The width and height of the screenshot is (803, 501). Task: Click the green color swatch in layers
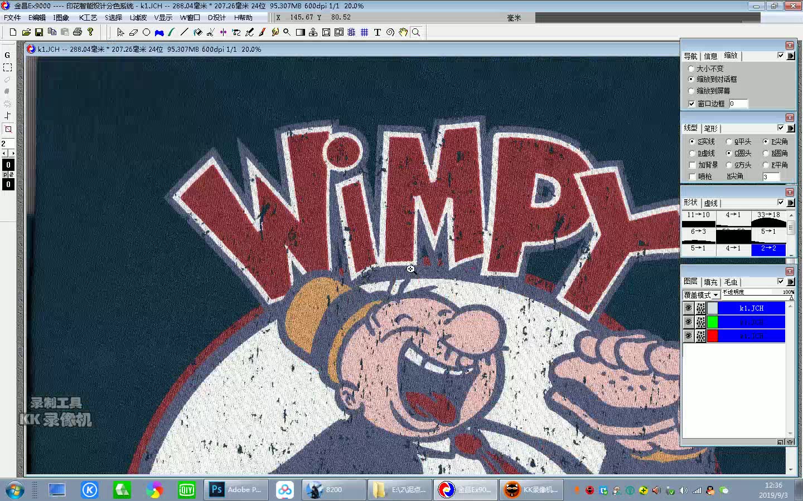pyautogui.click(x=712, y=322)
